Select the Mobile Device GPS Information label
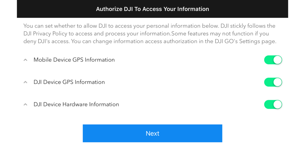305x152 pixels. (x=74, y=60)
